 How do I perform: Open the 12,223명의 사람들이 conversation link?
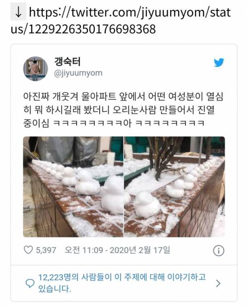(122, 283)
